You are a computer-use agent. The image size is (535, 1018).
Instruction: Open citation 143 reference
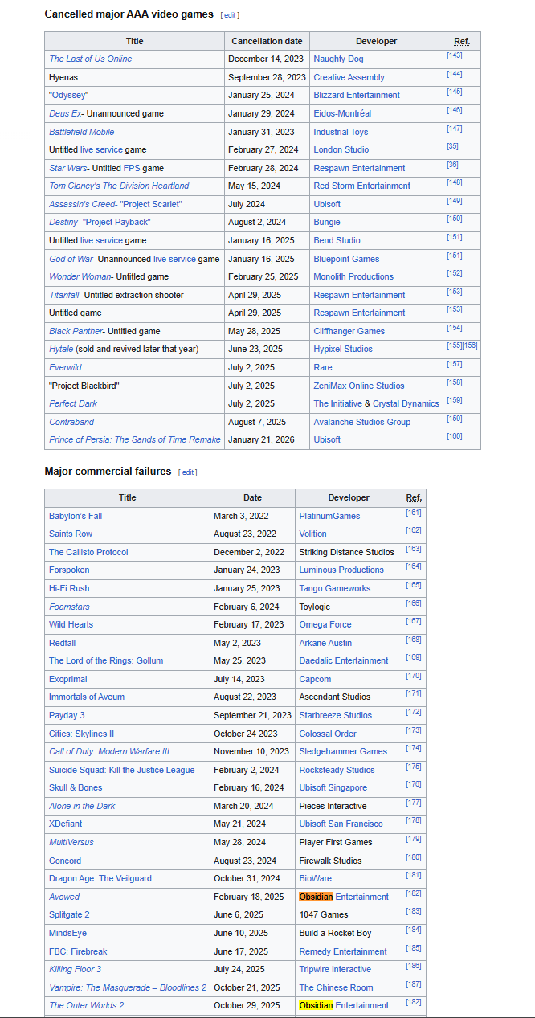454,55
